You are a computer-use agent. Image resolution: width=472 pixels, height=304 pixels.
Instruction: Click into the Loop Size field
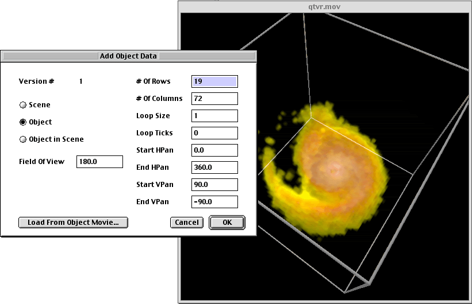coord(214,116)
